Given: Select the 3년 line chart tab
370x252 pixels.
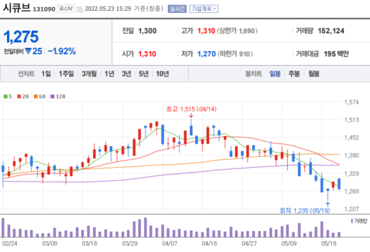Looking at the screenshot, I should 126,74.
